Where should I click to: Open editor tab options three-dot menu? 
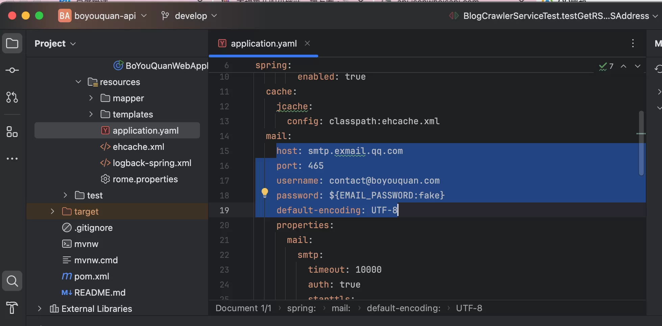[x=633, y=43]
